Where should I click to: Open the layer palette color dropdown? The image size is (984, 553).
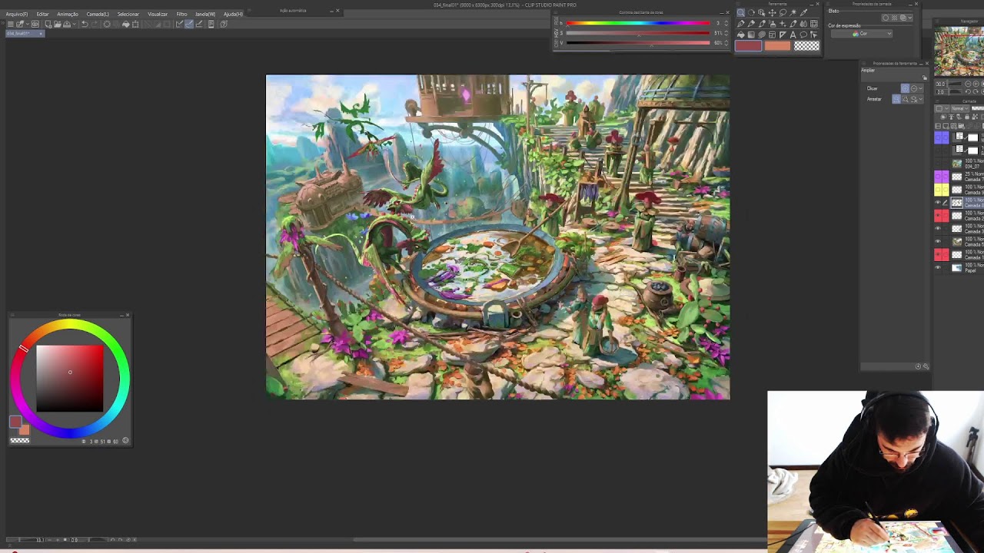(x=942, y=108)
